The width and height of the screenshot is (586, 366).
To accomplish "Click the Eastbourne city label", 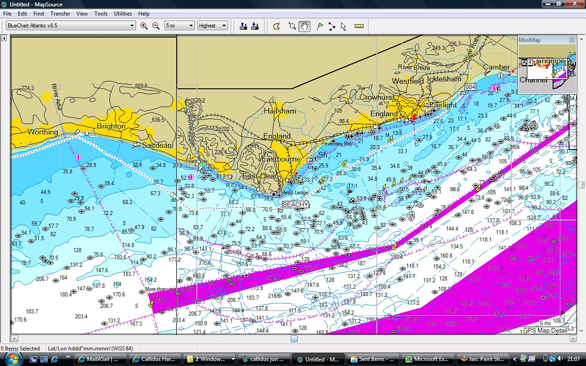I will tap(281, 159).
